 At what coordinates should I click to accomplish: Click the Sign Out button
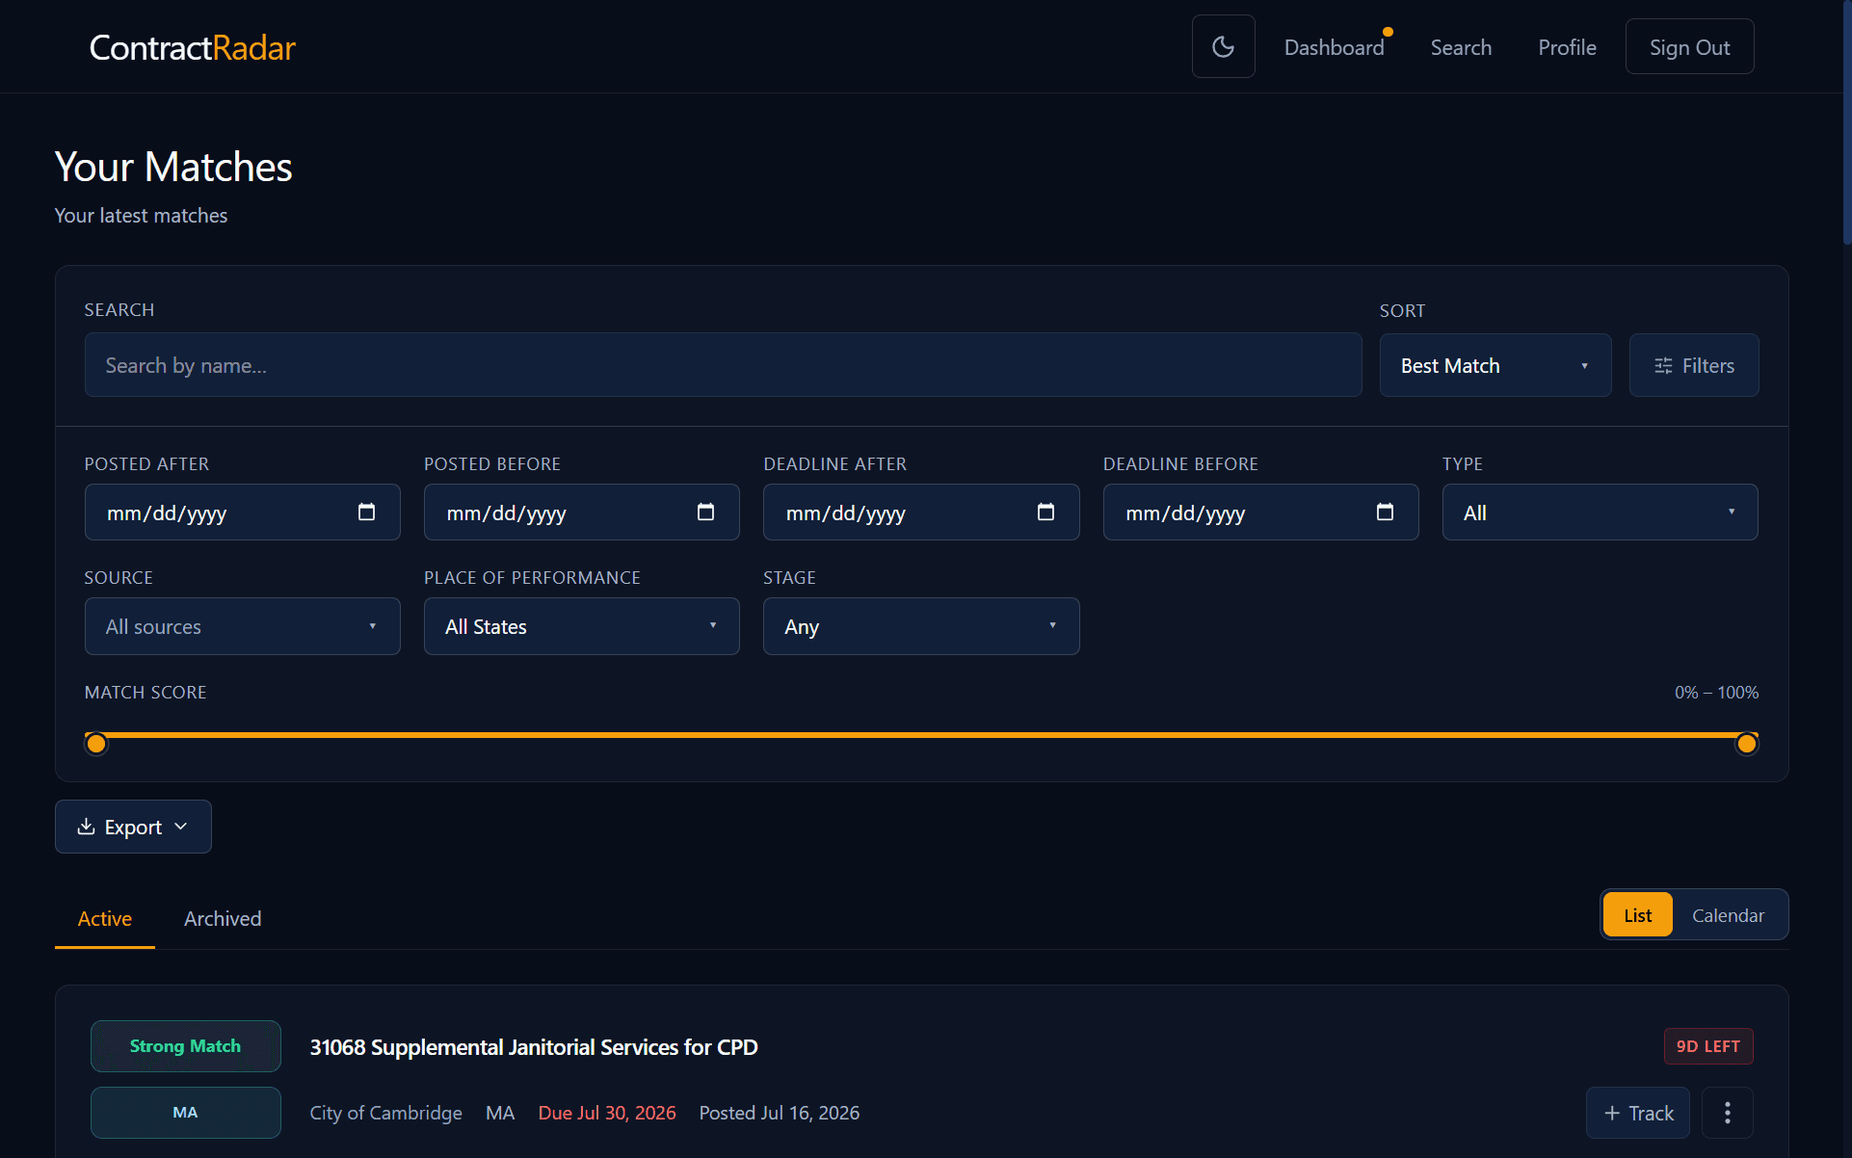(x=1689, y=47)
